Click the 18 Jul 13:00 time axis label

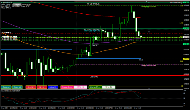pos(137,108)
